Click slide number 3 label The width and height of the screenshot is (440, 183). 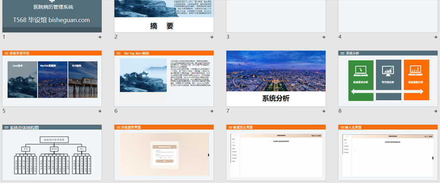(x=227, y=37)
